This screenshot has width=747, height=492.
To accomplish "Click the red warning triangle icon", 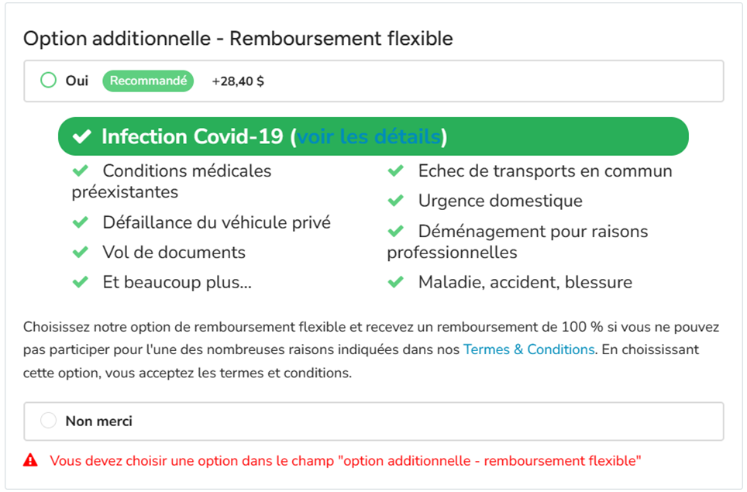I will [30, 460].
